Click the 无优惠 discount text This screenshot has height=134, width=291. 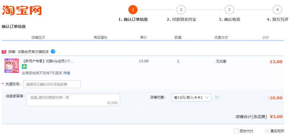[x=221, y=61]
